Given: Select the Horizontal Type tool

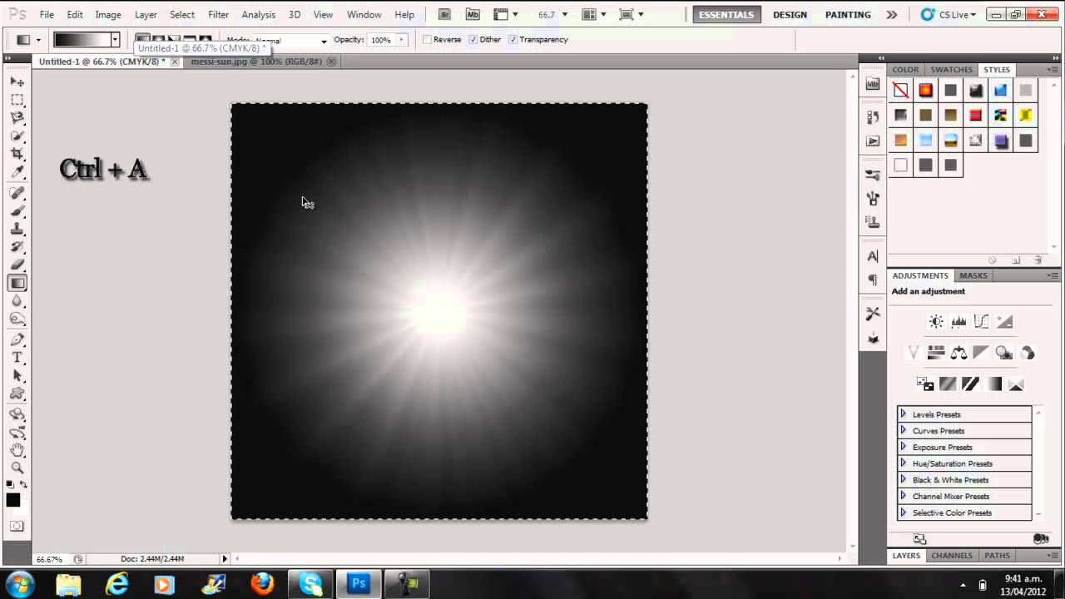Looking at the screenshot, I should (x=17, y=358).
